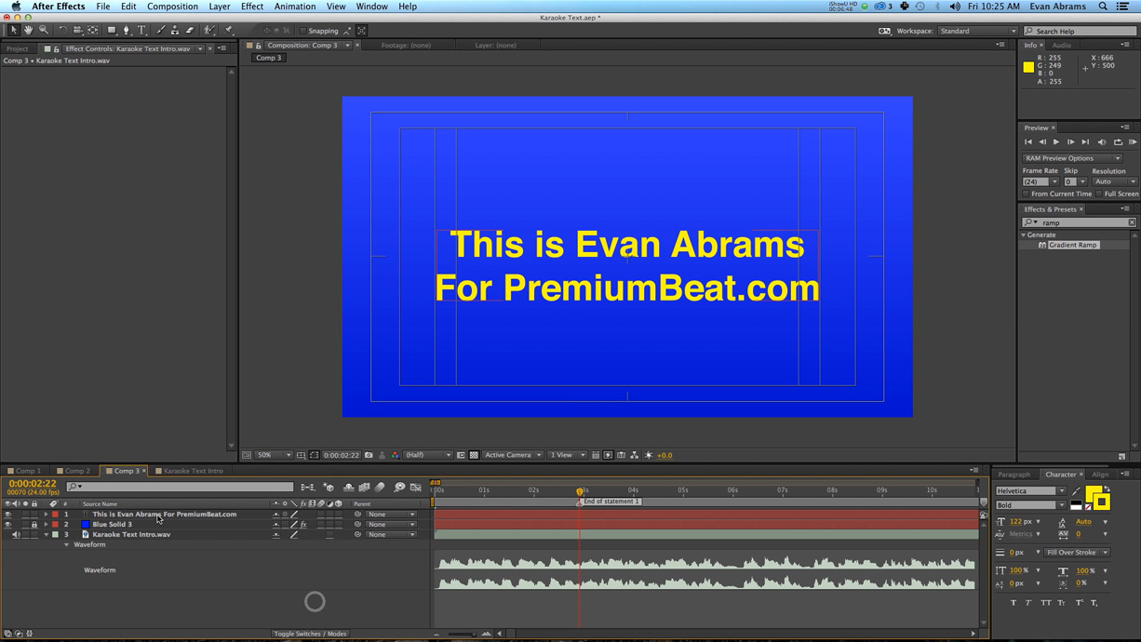1141x642 pixels.
Task: Select the Pan Behind anchor point tool
Action: [x=92, y=30]
